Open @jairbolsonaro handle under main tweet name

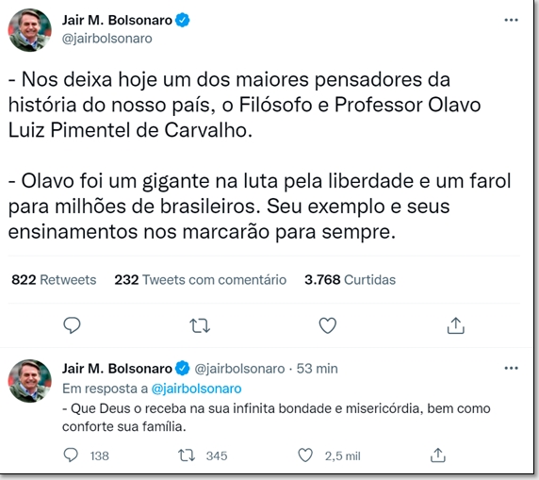click(106, 39)
